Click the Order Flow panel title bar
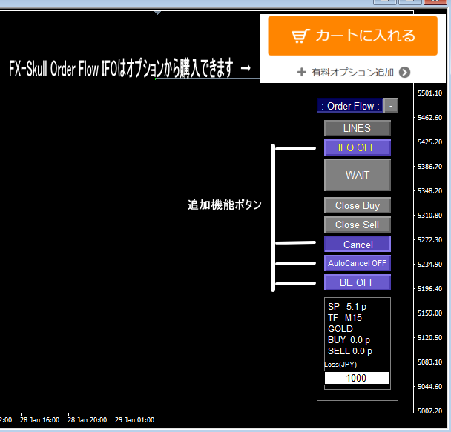The height and width of the screenshot is (432, 451). pyautogui.click(x=349, y=106)
